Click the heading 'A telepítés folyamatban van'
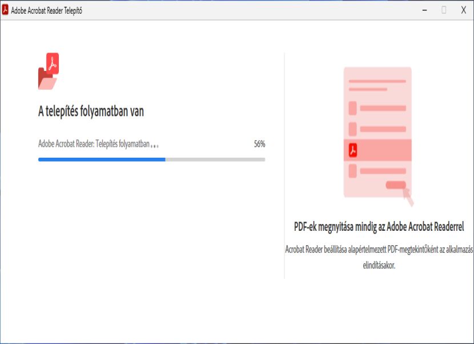The width and height of the screenshot is (474, 344). point(91,111)
